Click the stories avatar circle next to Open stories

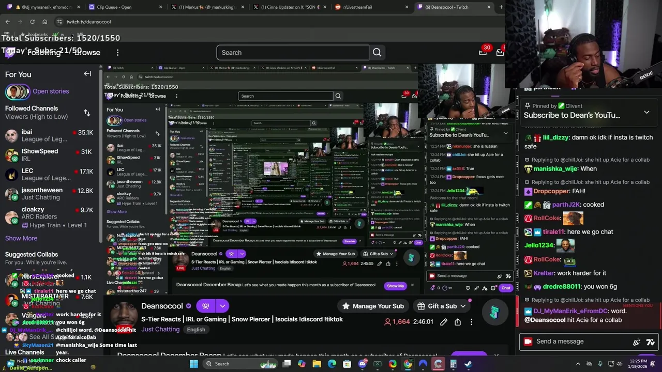(x=17, y=92)
